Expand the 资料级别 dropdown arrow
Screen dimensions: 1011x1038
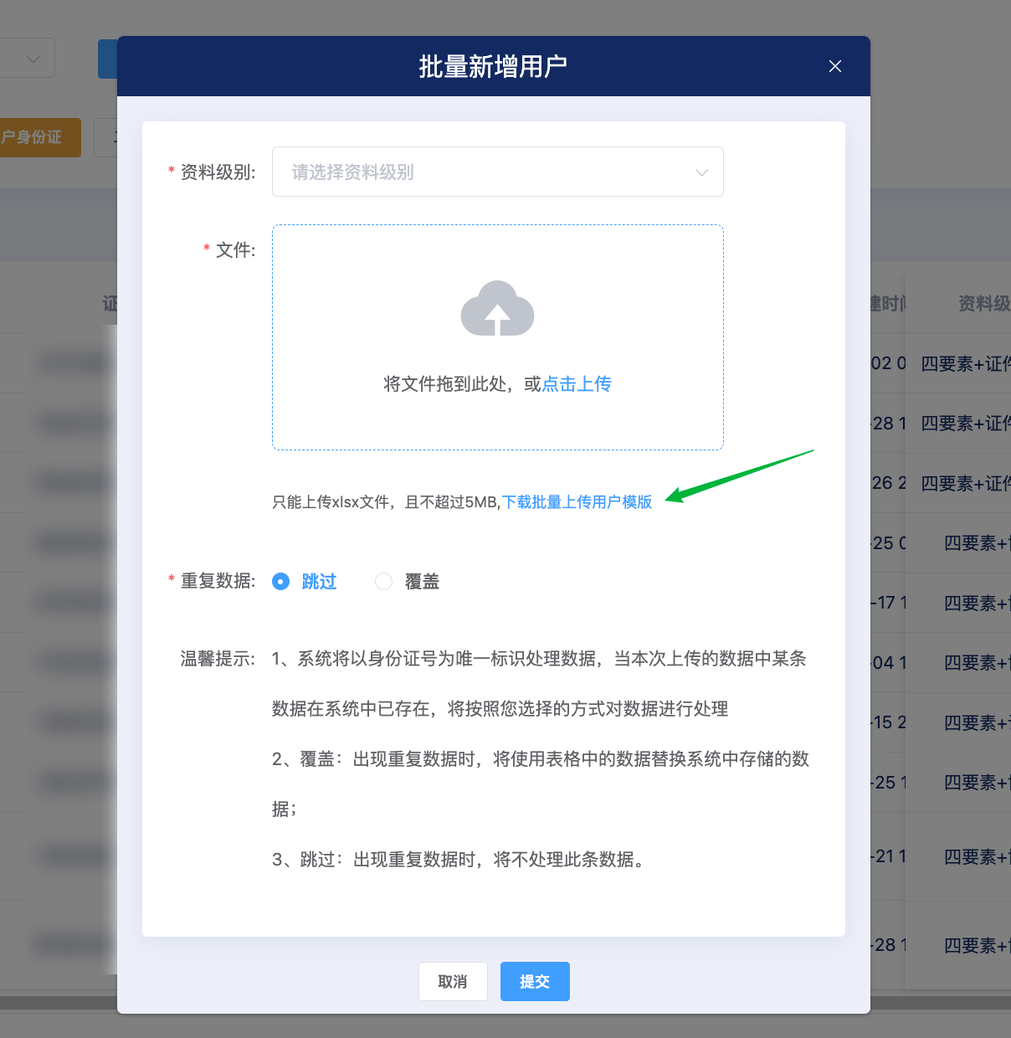point(701,172)
